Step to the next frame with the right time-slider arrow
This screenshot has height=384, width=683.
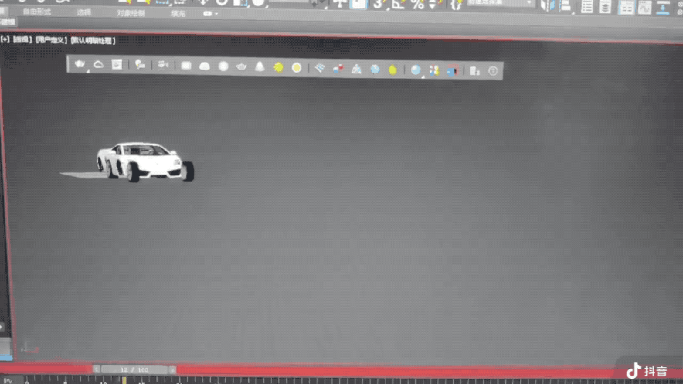pyautogui.click(x=173, y=370)
